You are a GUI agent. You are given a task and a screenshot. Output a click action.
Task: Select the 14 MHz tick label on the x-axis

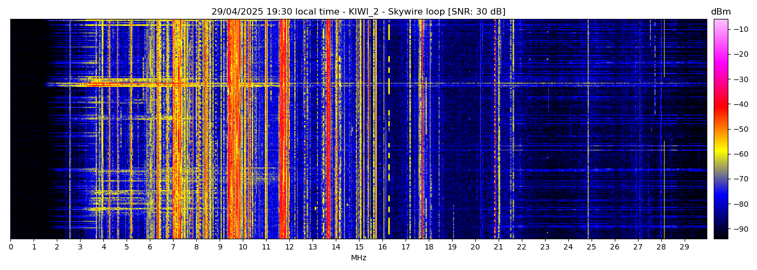coord(336,247)
